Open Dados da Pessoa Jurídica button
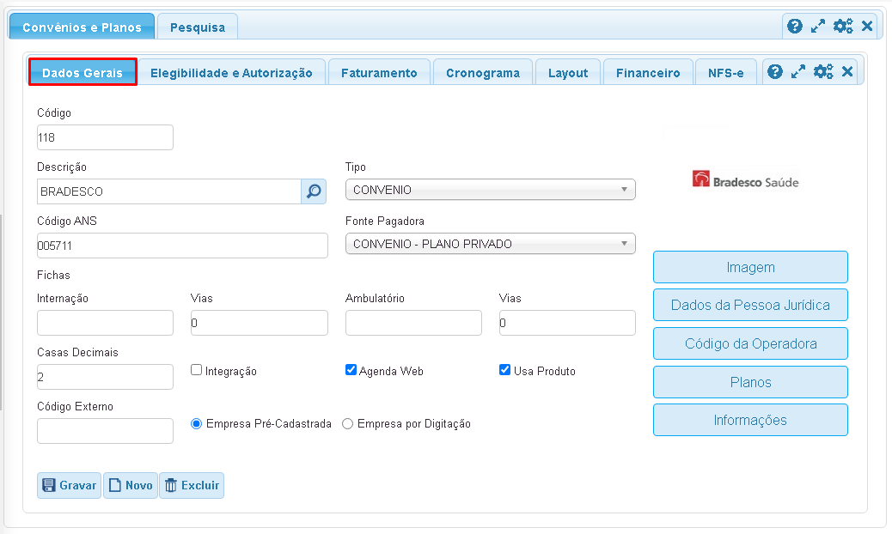 (x=750, y=305)
